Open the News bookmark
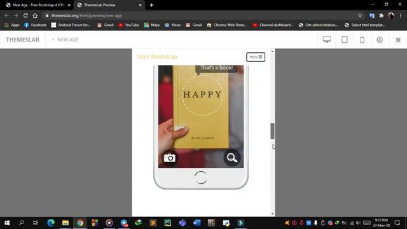Viewport: 407px width, 229px height. coord(172,25)
